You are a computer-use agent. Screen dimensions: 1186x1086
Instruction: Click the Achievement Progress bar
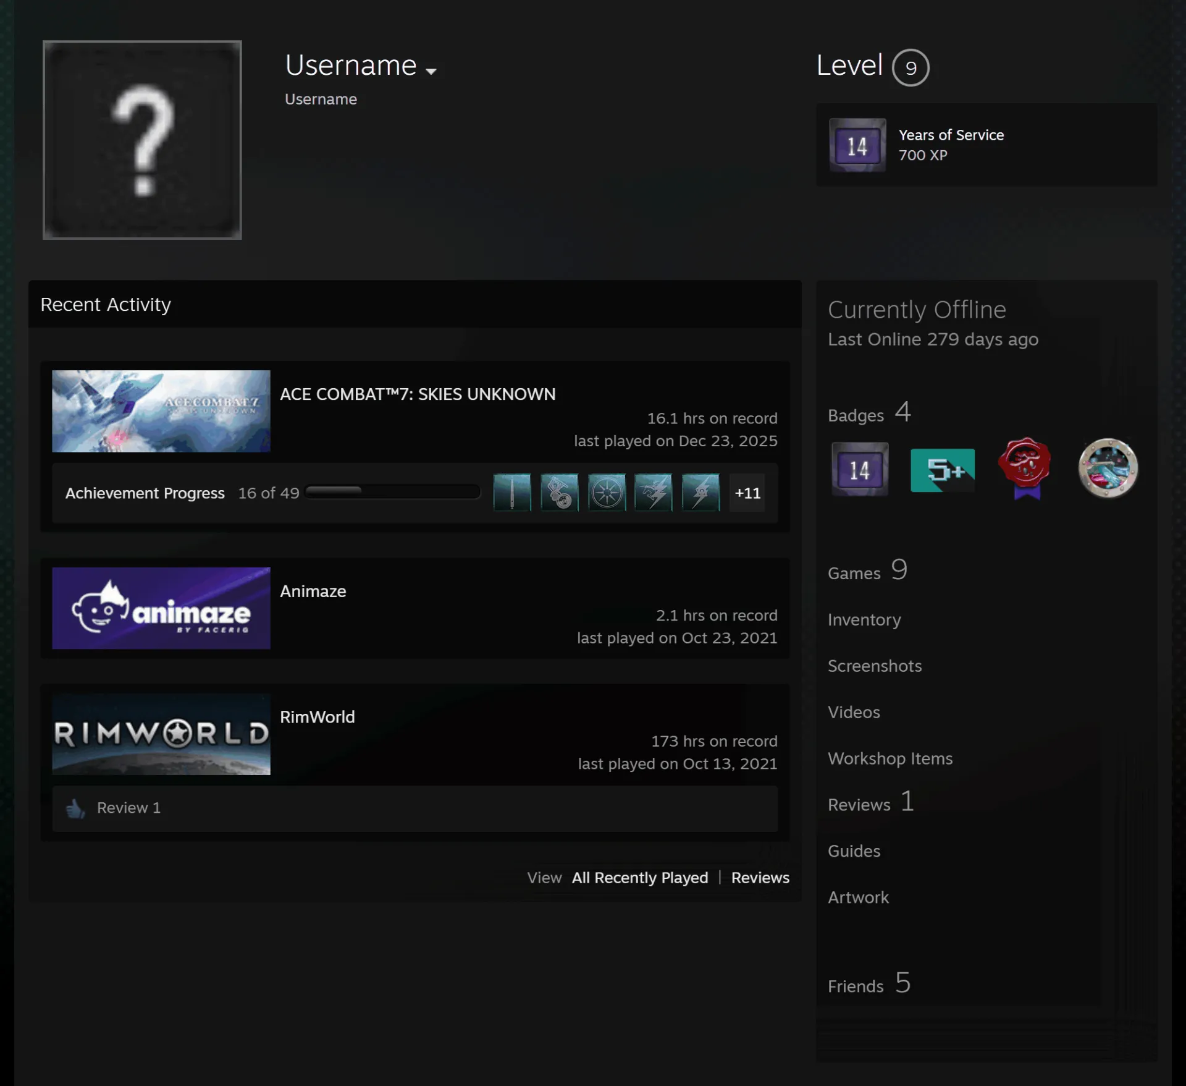click(x=393, y=492)
